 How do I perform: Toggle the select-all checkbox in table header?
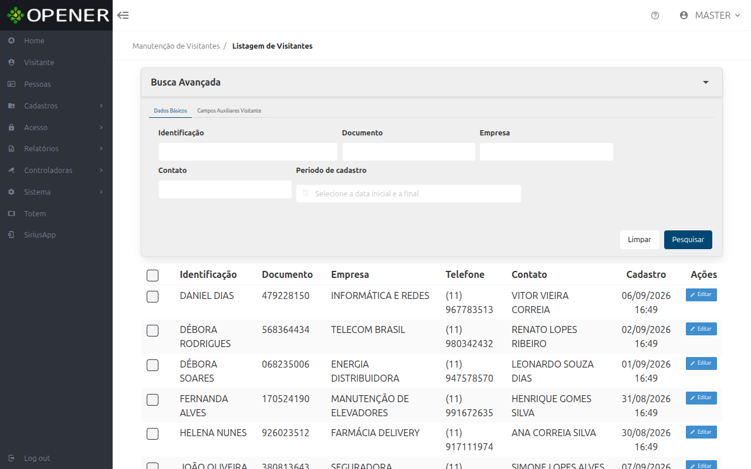pos(153,275)
